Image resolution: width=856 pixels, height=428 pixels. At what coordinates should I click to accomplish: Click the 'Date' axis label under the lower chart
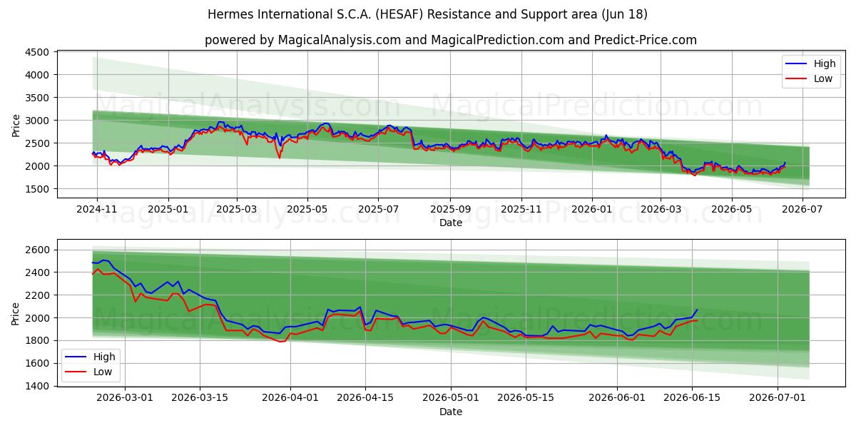[x=450, y=412]
